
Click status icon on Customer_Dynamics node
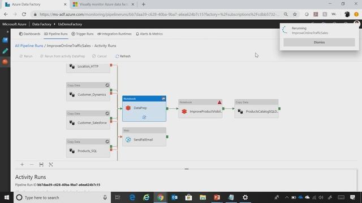(x=107, y=85)
